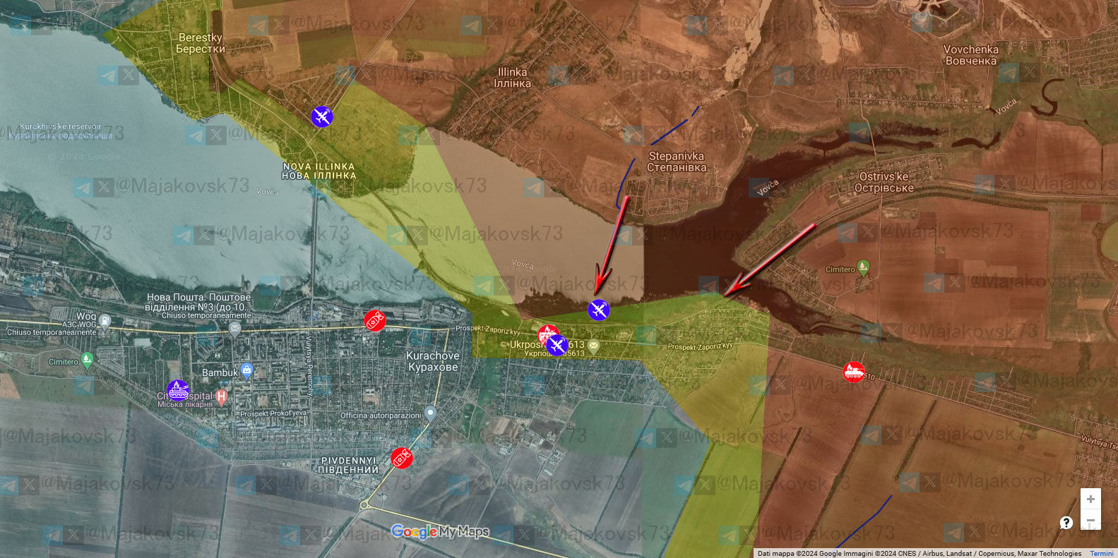Click the Illinka village label
This screenshot has width=1118, height=558.
513,78
